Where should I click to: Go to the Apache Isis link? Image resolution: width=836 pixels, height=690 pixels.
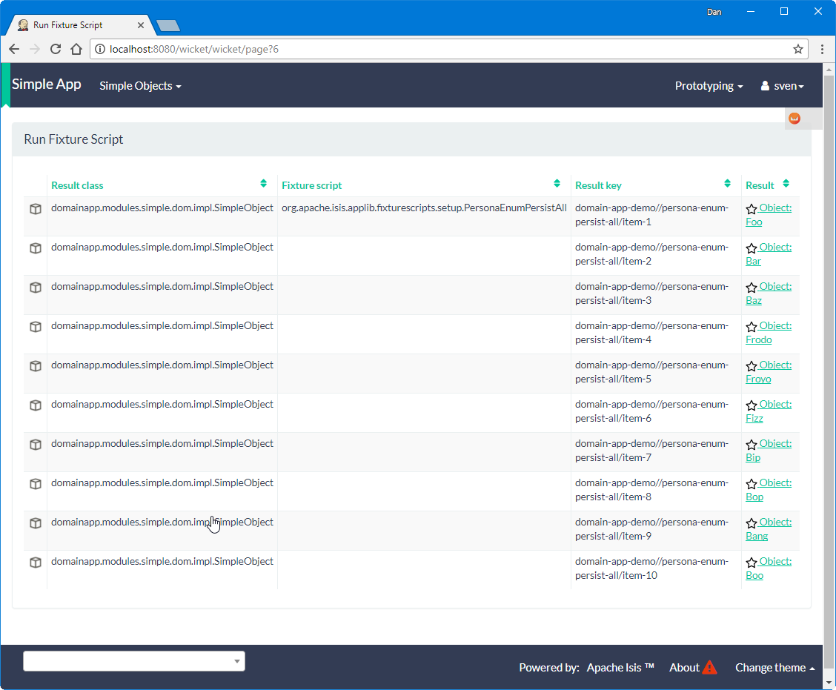[x=620, y=668]
